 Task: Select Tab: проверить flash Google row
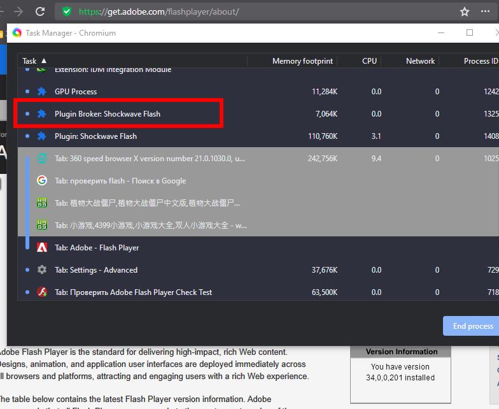258,181
